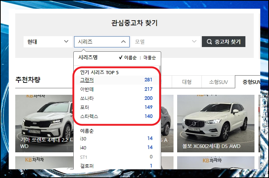Open 기아 쏘렌토 4세대 car thumbnail

[44, 123]
